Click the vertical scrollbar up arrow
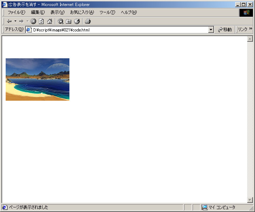This screenshot has height=212, width=255. pos(250,39)
